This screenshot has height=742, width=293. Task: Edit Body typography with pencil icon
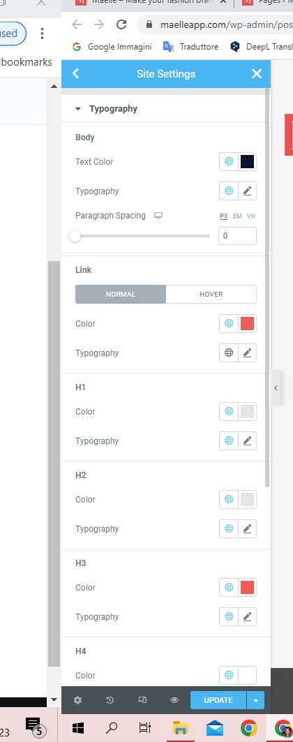(247, 191)
